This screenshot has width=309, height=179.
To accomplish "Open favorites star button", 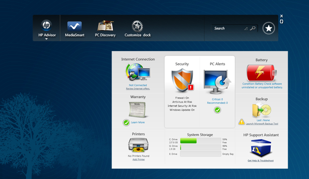I will (x=269, y=28).
